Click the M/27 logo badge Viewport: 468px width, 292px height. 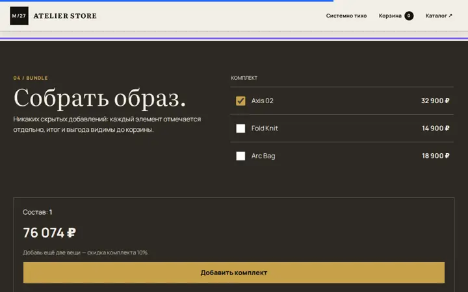point(19,16)
